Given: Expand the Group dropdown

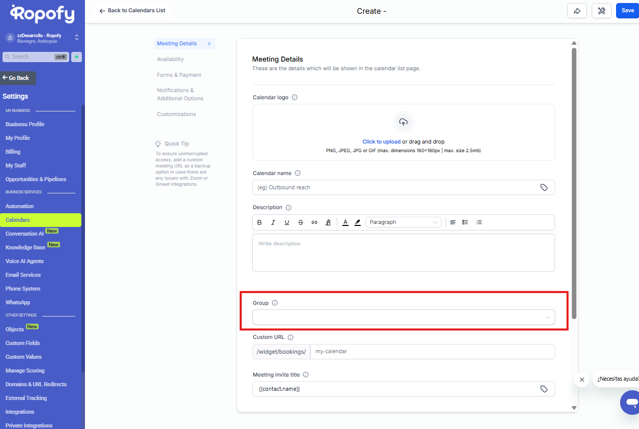Looking at the screenshot, I should [x=403, y=317].
